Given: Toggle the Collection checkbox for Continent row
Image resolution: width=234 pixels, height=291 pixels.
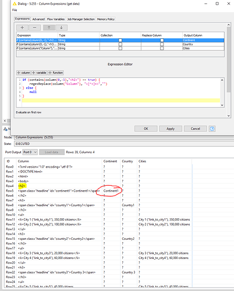Looking at the screenshot, I should point(120,40).
